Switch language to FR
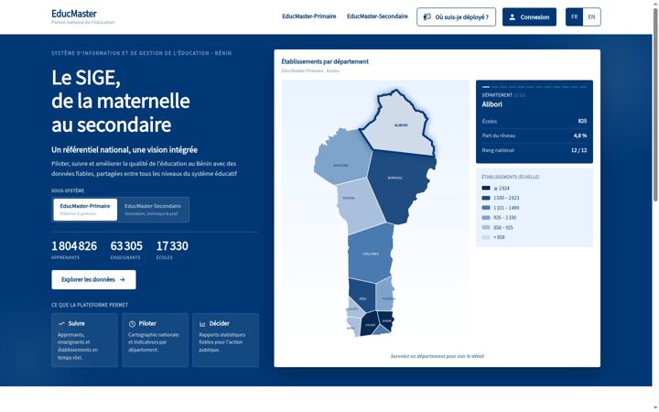The height and width of the screenshot is (412, 659). click(x=574, y=17)
